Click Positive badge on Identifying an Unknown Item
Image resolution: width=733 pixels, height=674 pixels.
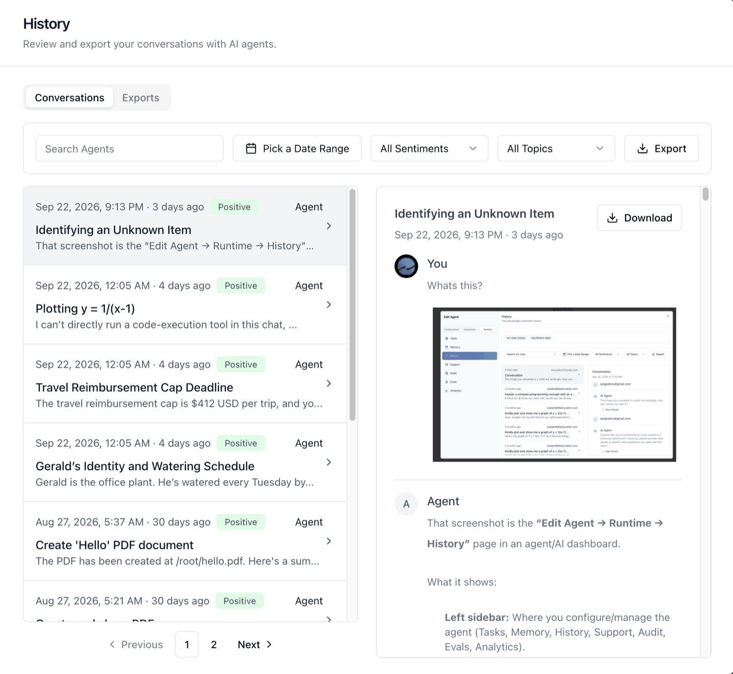[234, 207]
